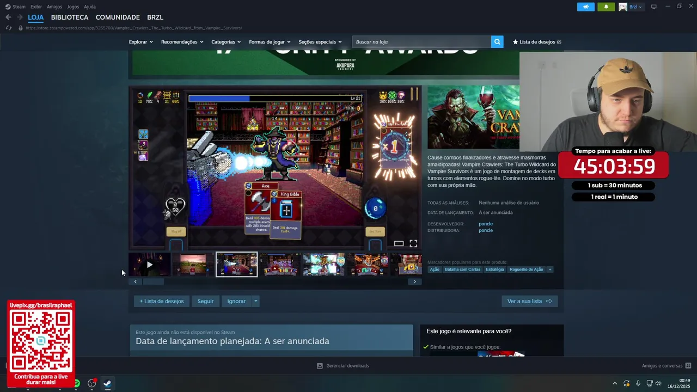Screen dimensions: 697x392
Task: Click Amigos e conversas label
Action: 662,366
